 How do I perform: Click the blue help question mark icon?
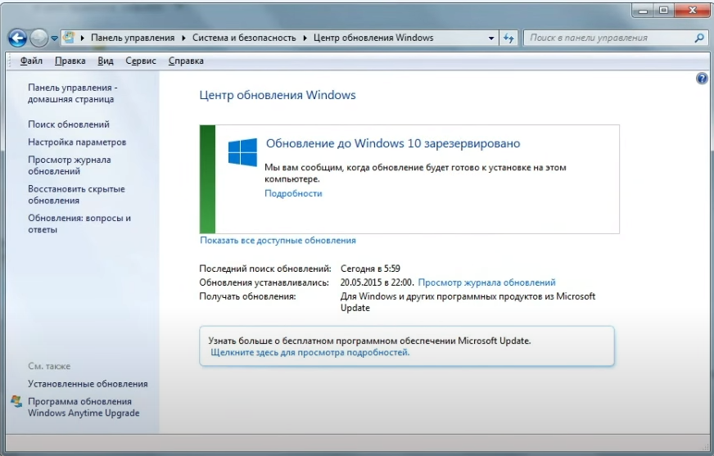[x=702, y=79]
